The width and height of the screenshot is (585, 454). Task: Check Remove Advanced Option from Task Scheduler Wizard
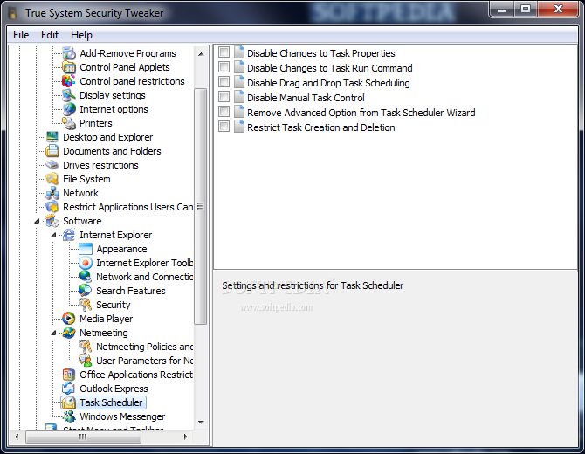[224, 112]
